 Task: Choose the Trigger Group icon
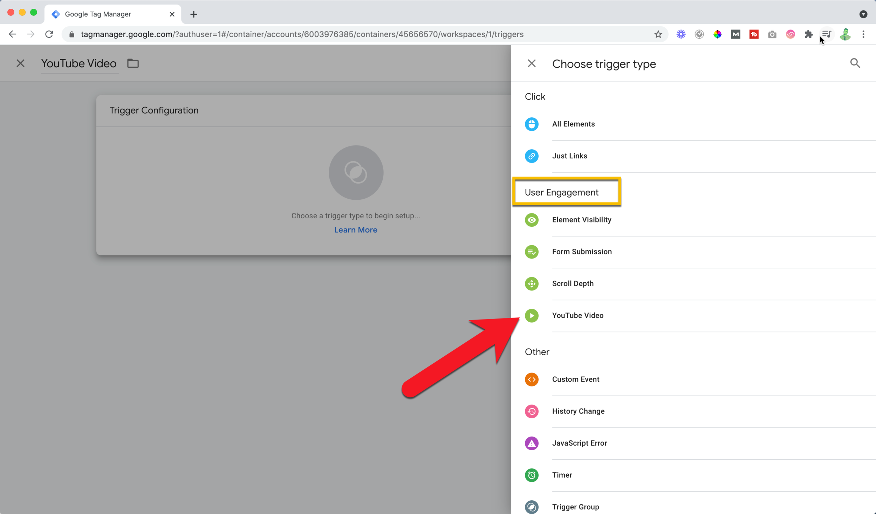click(x=532, y=507)
